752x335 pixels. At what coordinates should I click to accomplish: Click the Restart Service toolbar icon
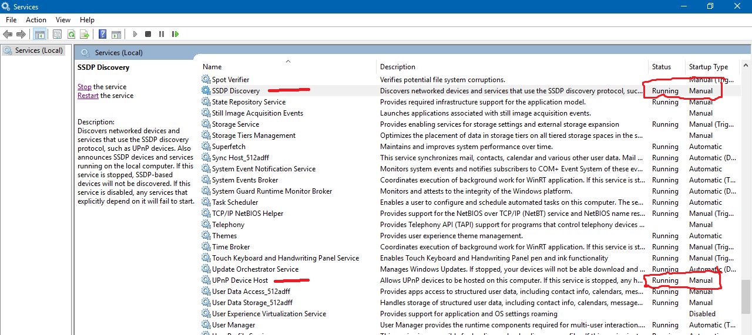tap(175, 34)
